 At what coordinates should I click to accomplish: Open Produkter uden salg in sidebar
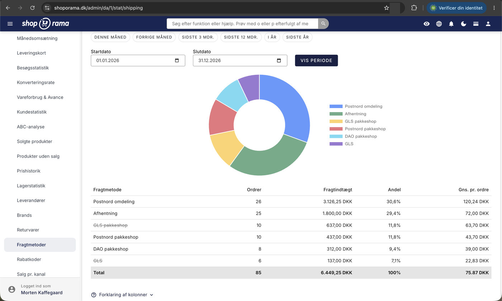click(38, 156)
